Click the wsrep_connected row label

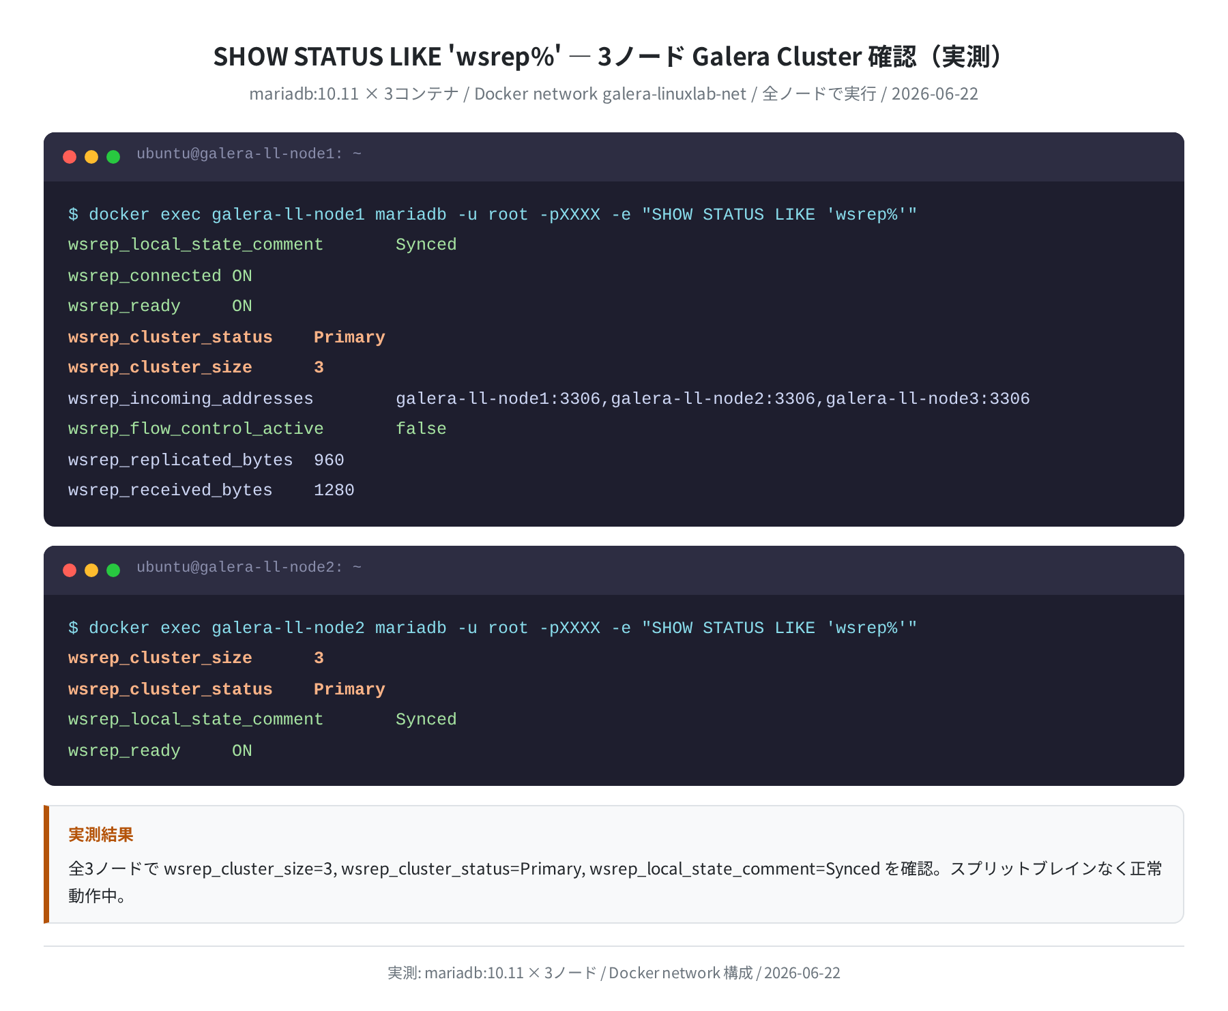(145, 276)
